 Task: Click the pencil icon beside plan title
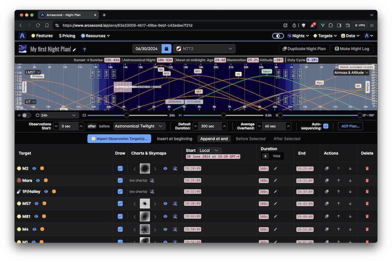pos(74,50)
